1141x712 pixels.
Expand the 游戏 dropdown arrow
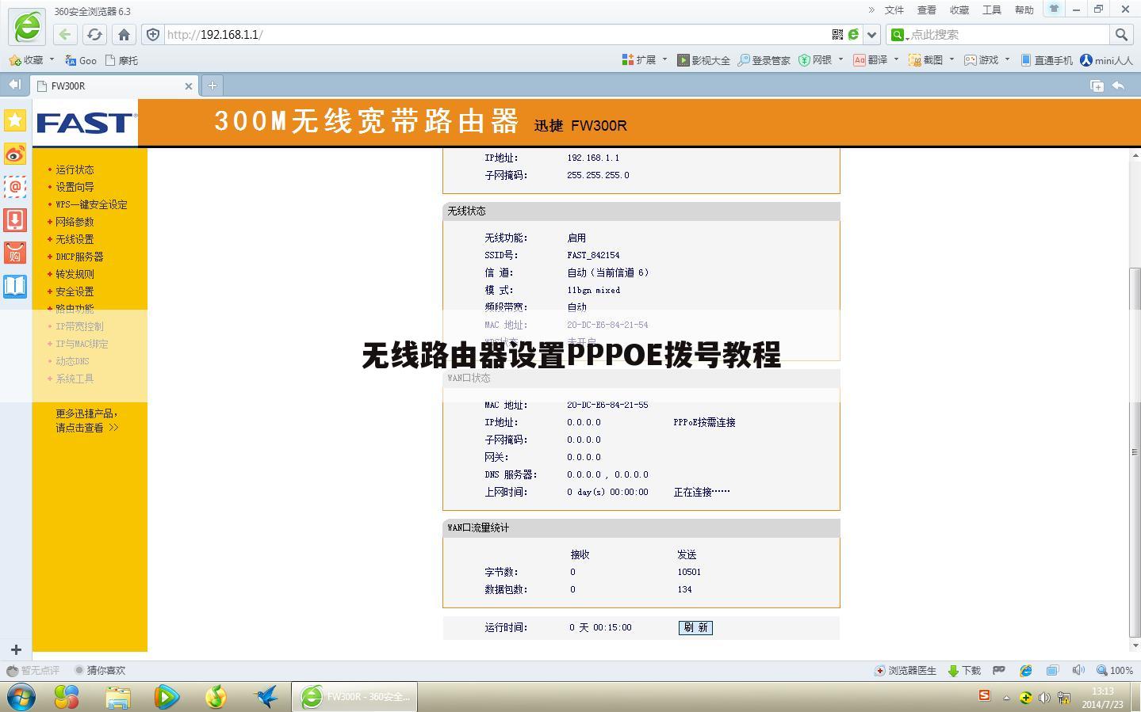[1007, 59]
